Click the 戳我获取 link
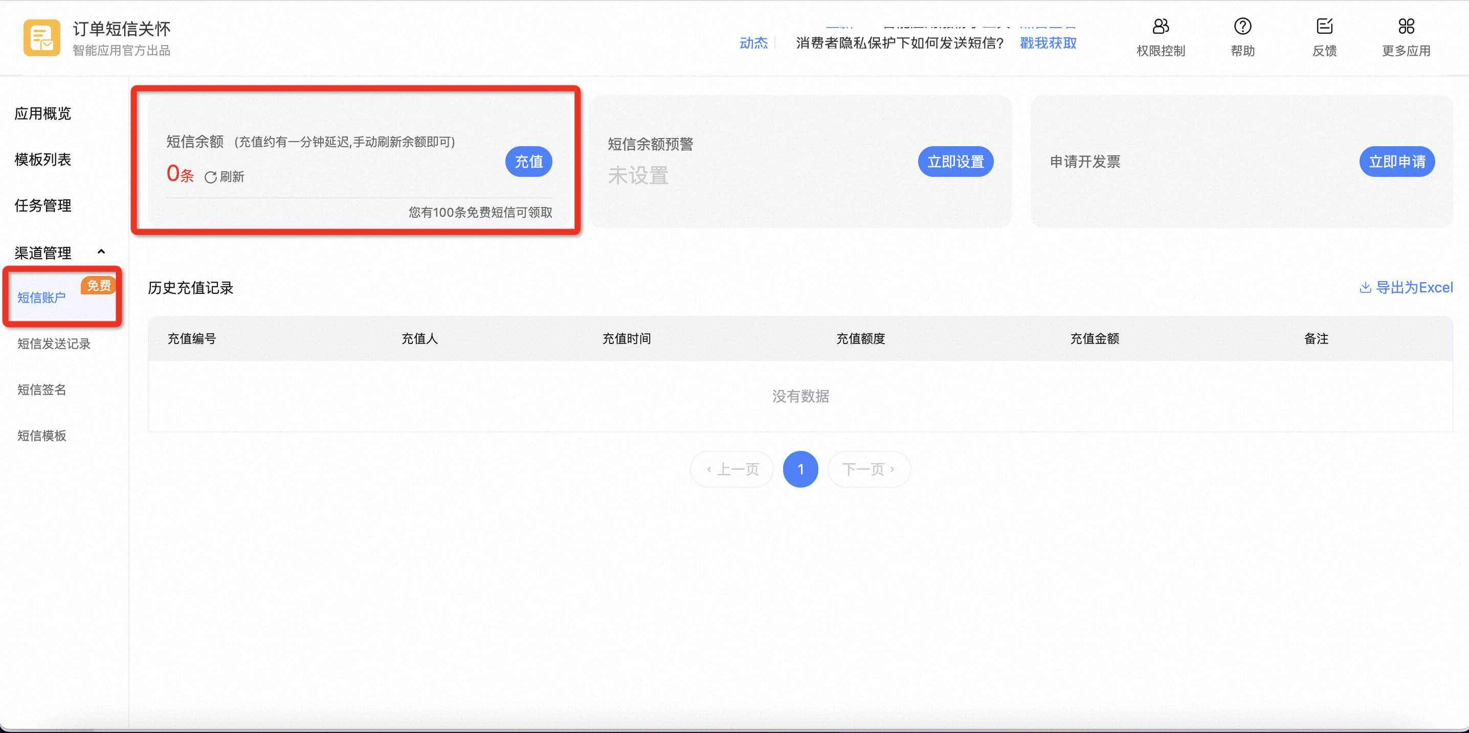This screenshot has height=733, width=1469. 1048,43
